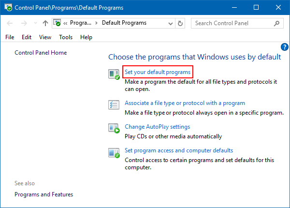Expand the chevron after the Progra... breadcrumb
Screen dimensions: 290x208
[x=96, y=23]
